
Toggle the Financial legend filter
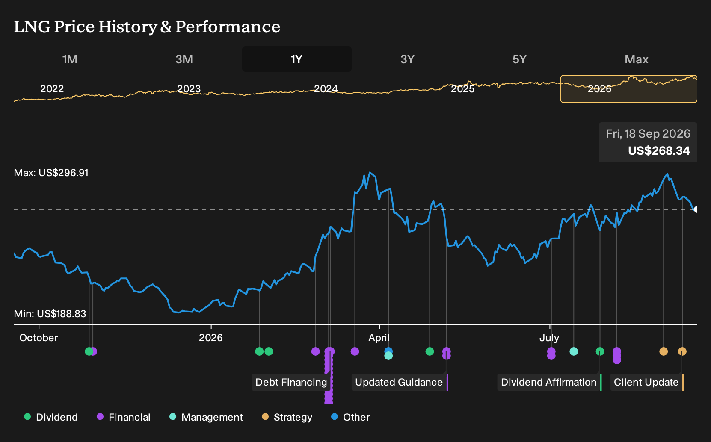[x=124, y=417]
